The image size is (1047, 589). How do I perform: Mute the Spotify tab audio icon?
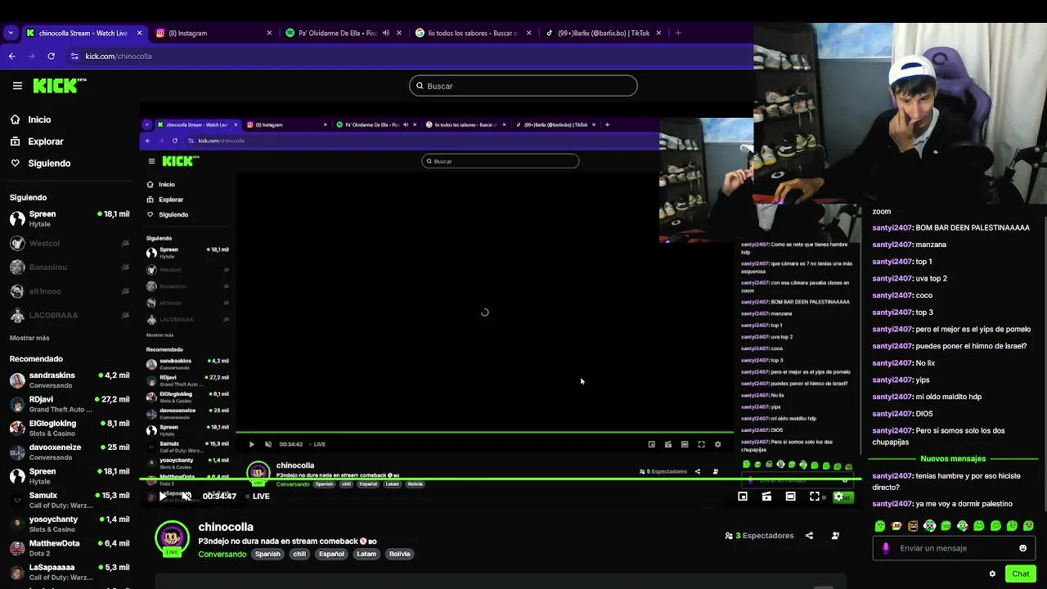click(386, 33)
